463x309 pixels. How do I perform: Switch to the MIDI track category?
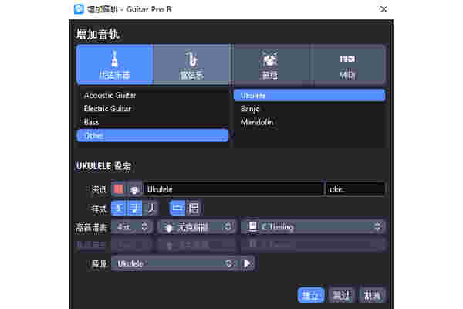[347, 64]
